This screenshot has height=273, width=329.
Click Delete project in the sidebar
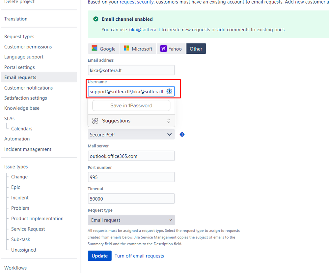click(19, 2)
